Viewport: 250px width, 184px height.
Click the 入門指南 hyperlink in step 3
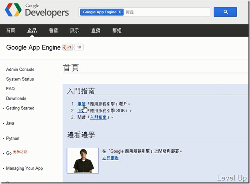point(98,117)
